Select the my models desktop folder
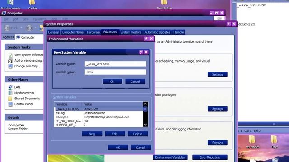289x162 pixels. (253, 142)
